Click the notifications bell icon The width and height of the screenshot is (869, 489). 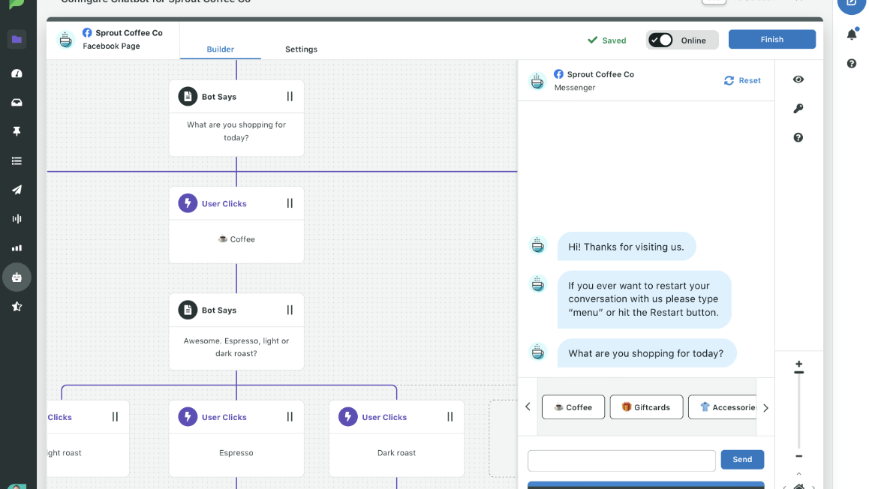coord(852,34)
